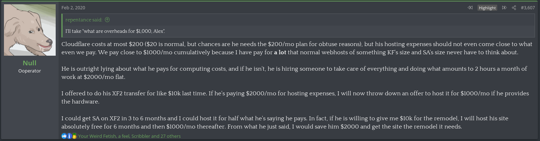This screenshot has height=141, width=540.
Task: Click the blue Informative reaction icon
Action: [x=69, y=136]
